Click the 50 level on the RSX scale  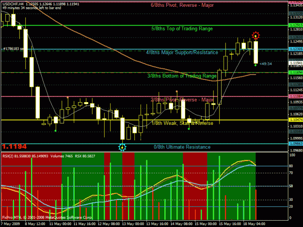click(291, 186)
